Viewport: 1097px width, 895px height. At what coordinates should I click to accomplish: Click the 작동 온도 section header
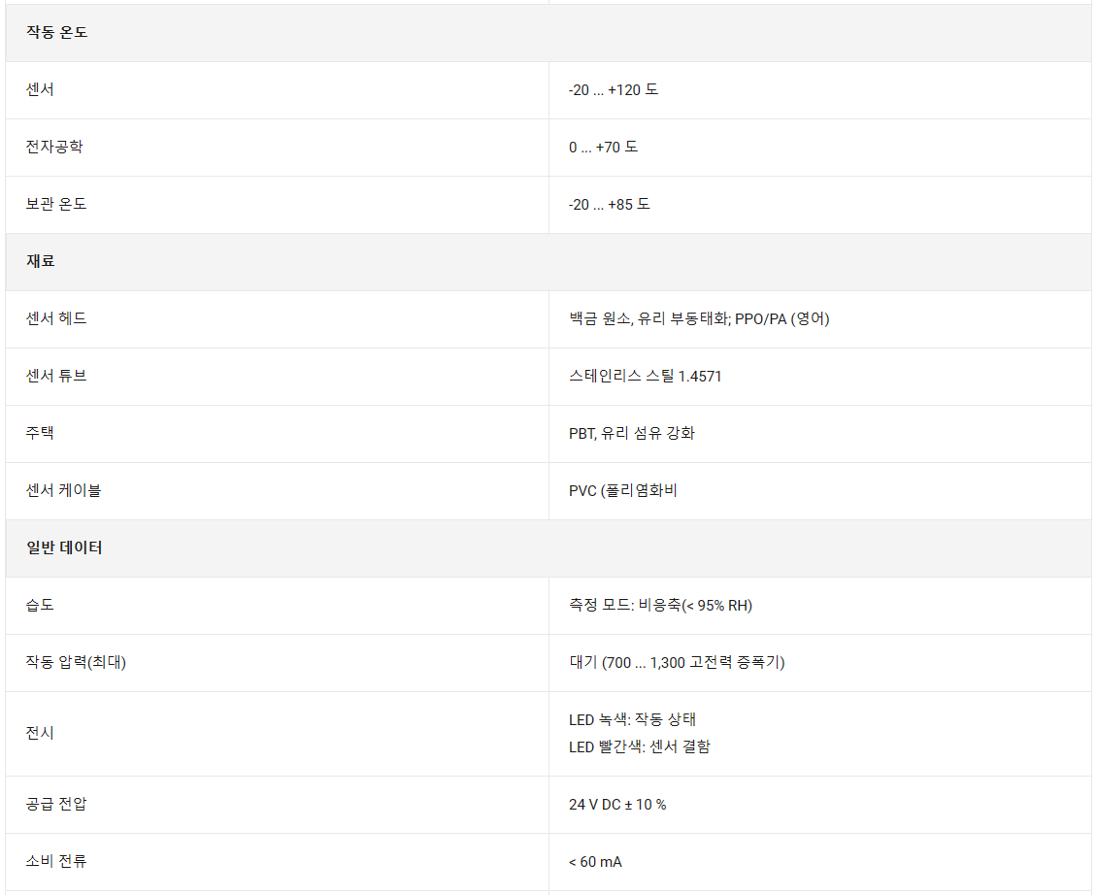56,32
